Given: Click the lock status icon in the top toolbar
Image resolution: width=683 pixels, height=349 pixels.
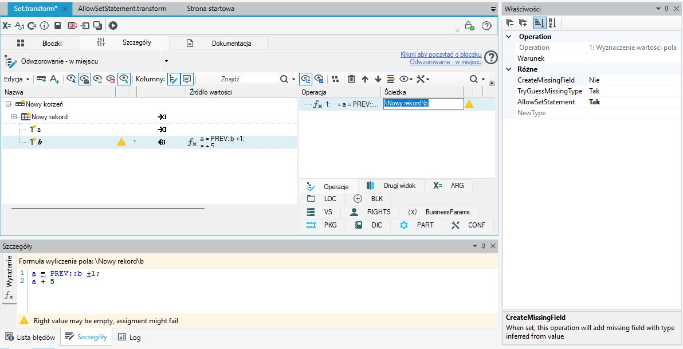Looking at the screenshot, I should (x=470, y=26).
